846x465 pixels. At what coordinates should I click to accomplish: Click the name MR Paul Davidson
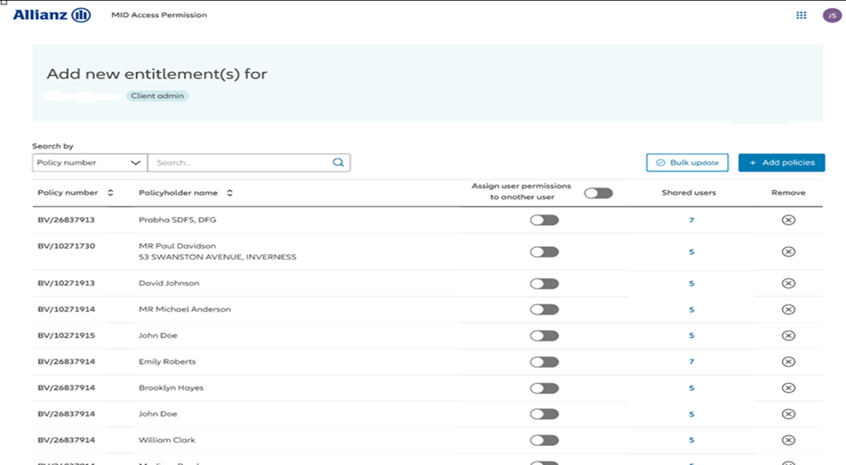coord(177,246)
